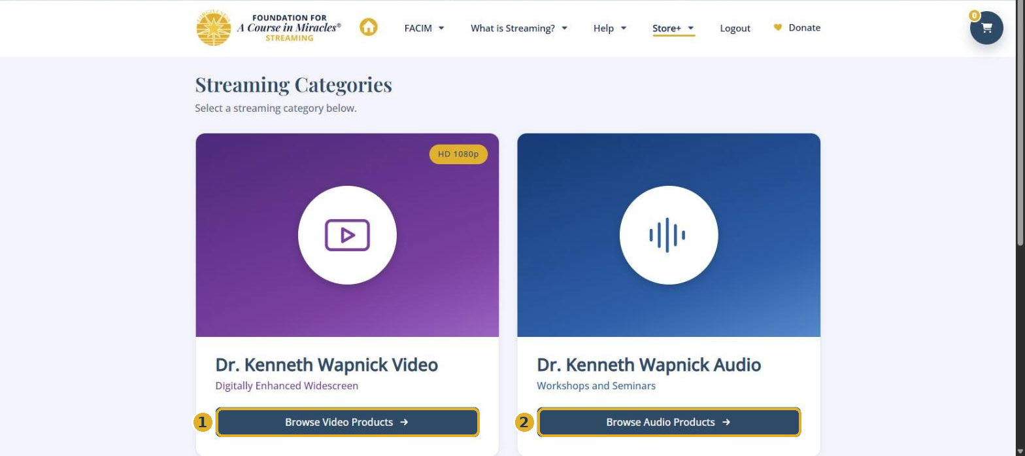
Task: Click the Dr. Kenneth Wapnick Audio title
Action: (x=648, y=364)
